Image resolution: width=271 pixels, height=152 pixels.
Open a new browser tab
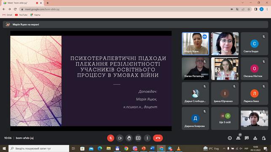click(x=48, y=3)
